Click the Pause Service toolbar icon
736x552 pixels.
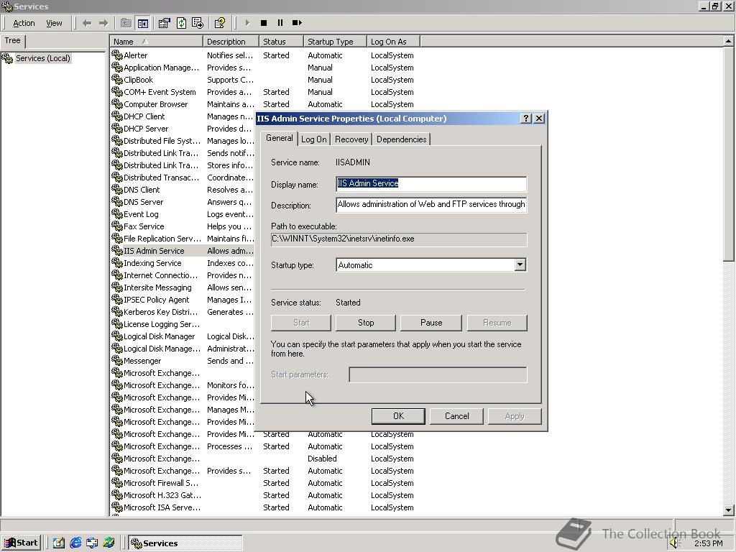(280, 23)
